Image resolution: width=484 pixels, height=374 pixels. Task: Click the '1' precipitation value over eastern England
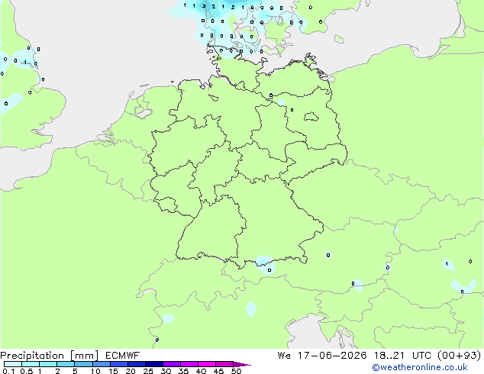pos(25,63)
